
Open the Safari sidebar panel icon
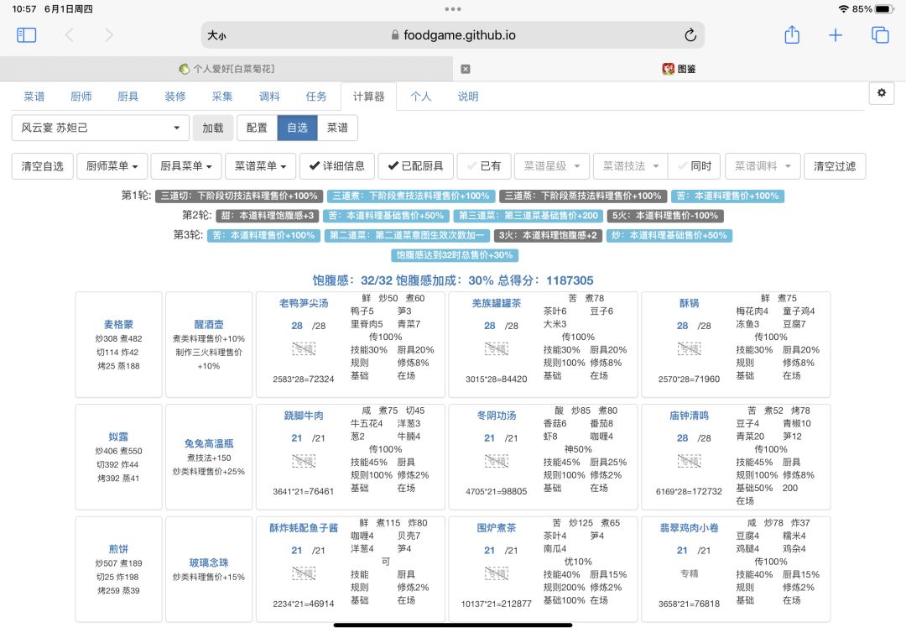pos(27,35)
